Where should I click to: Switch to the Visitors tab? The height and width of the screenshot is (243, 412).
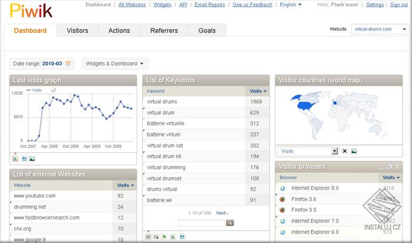click(x=77, y=31)
